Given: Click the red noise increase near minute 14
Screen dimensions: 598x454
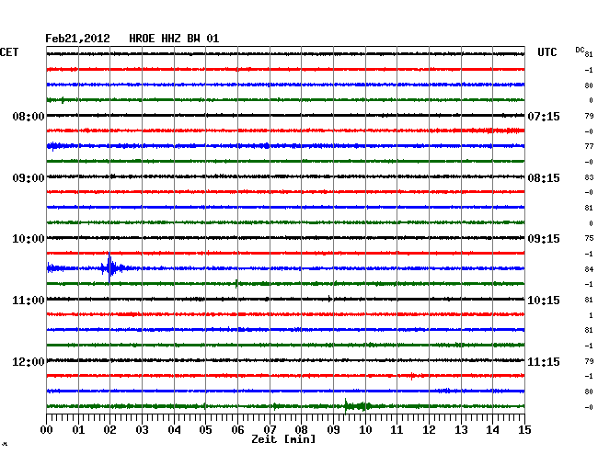Looking at the screenshot, I should [500, 131].
